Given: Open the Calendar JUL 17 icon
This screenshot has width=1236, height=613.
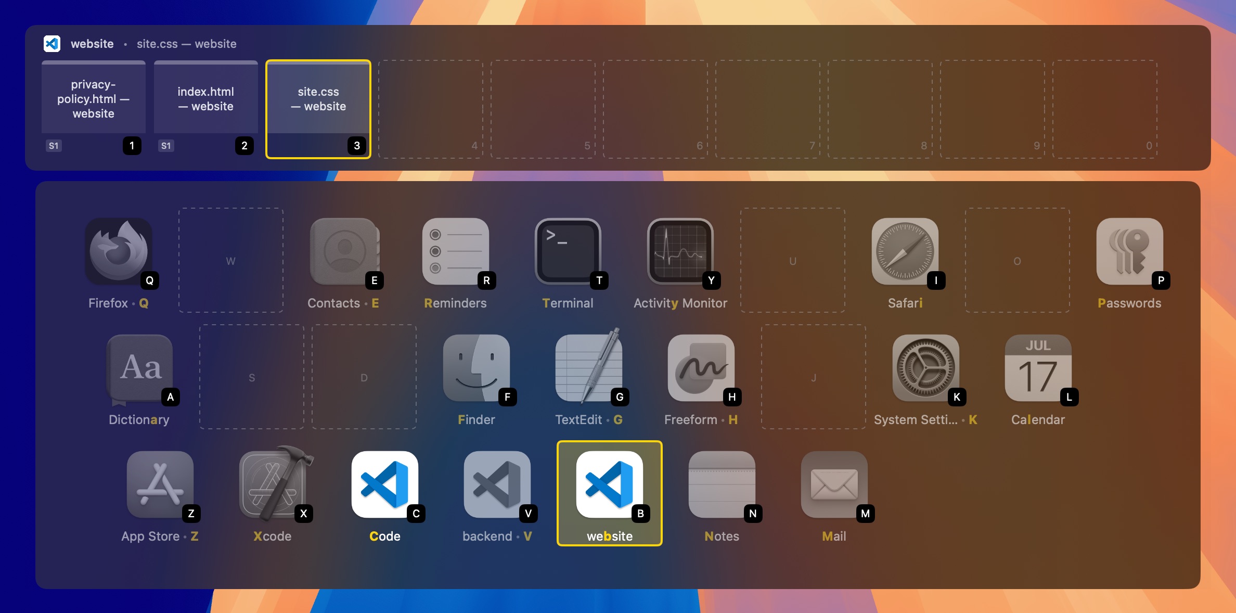Looking at the screenshot, I should click(1038, 368).
